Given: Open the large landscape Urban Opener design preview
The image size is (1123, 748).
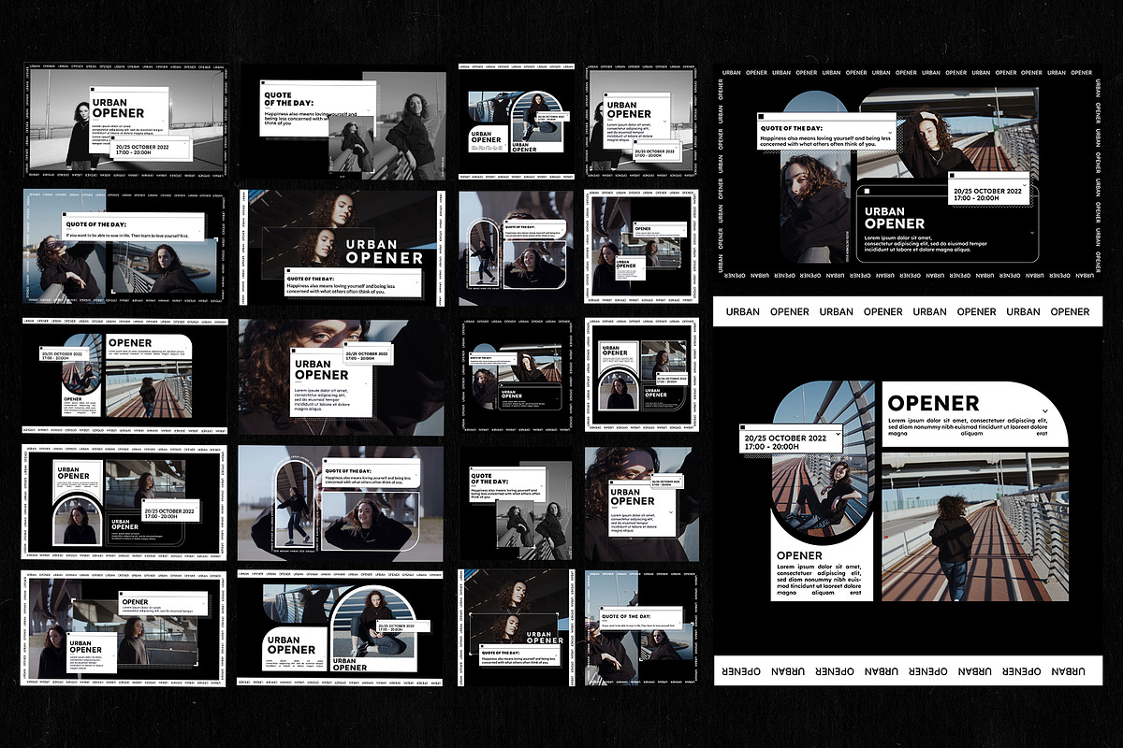Looking at the screenshot, I should click(x=908, y=174).
